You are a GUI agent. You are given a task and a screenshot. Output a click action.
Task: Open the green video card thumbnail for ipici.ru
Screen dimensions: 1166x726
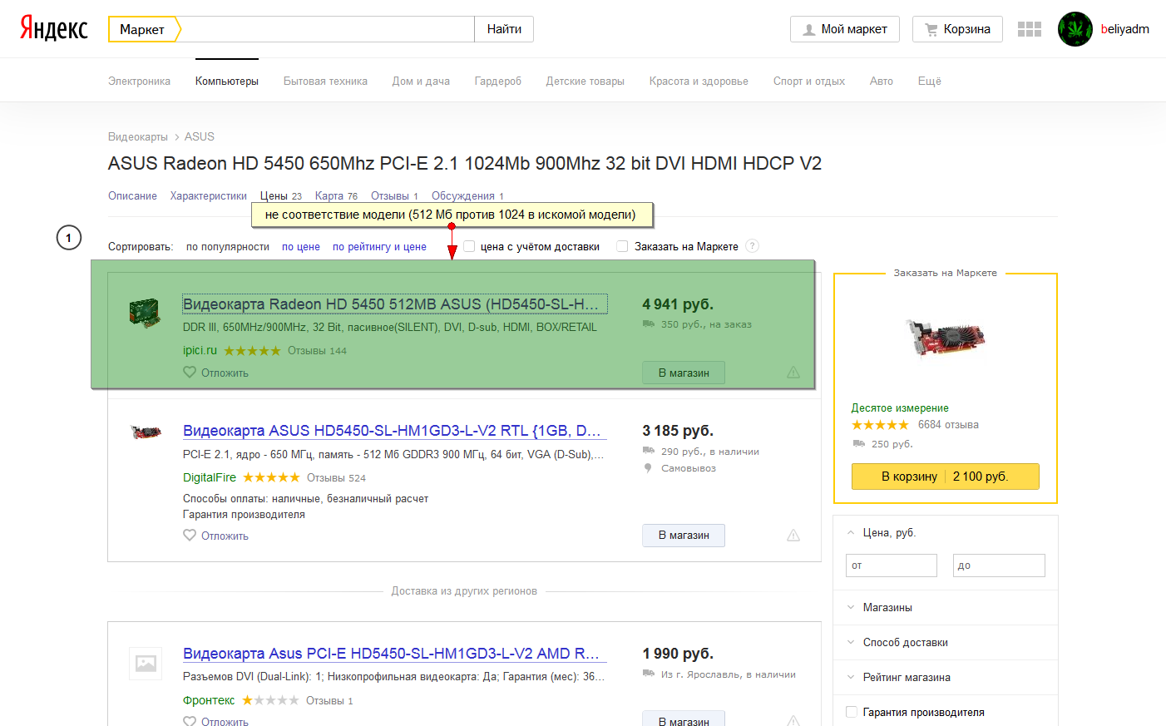145,313
